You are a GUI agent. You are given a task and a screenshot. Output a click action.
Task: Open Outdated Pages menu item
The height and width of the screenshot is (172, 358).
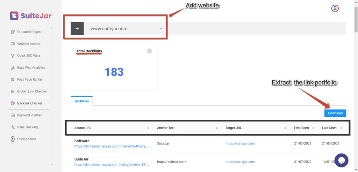(29, 32)
